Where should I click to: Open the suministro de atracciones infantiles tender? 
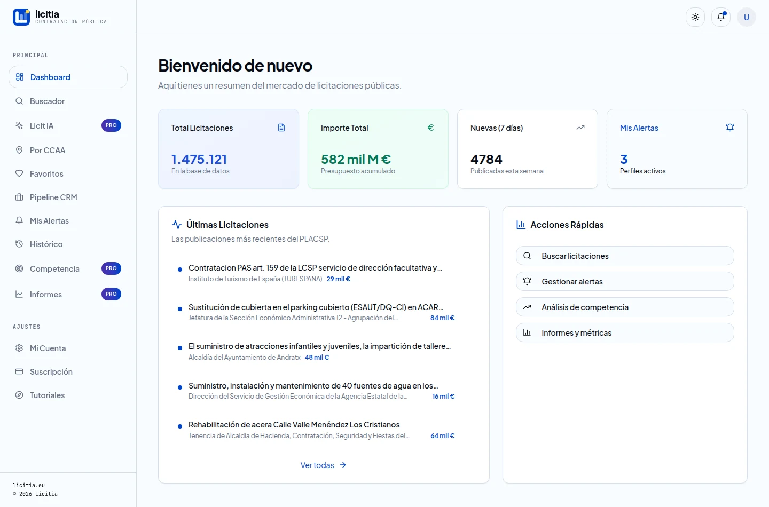pyautogui.click(x=319, y=346)
